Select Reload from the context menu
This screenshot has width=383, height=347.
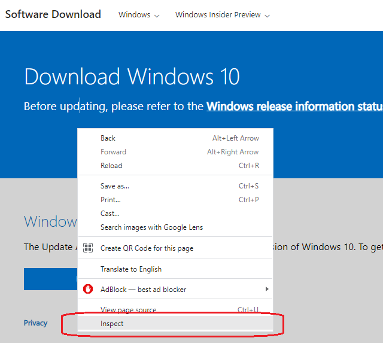click(175, 166)
